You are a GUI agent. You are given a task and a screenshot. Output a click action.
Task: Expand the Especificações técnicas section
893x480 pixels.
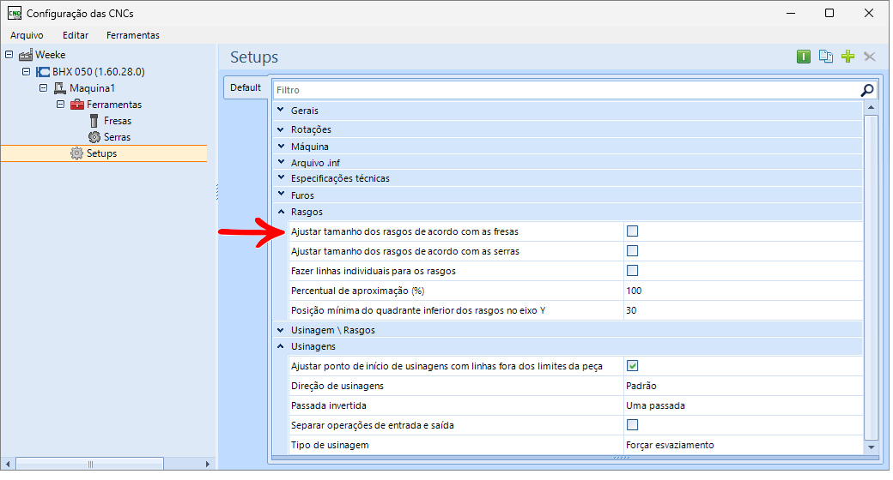281,178
